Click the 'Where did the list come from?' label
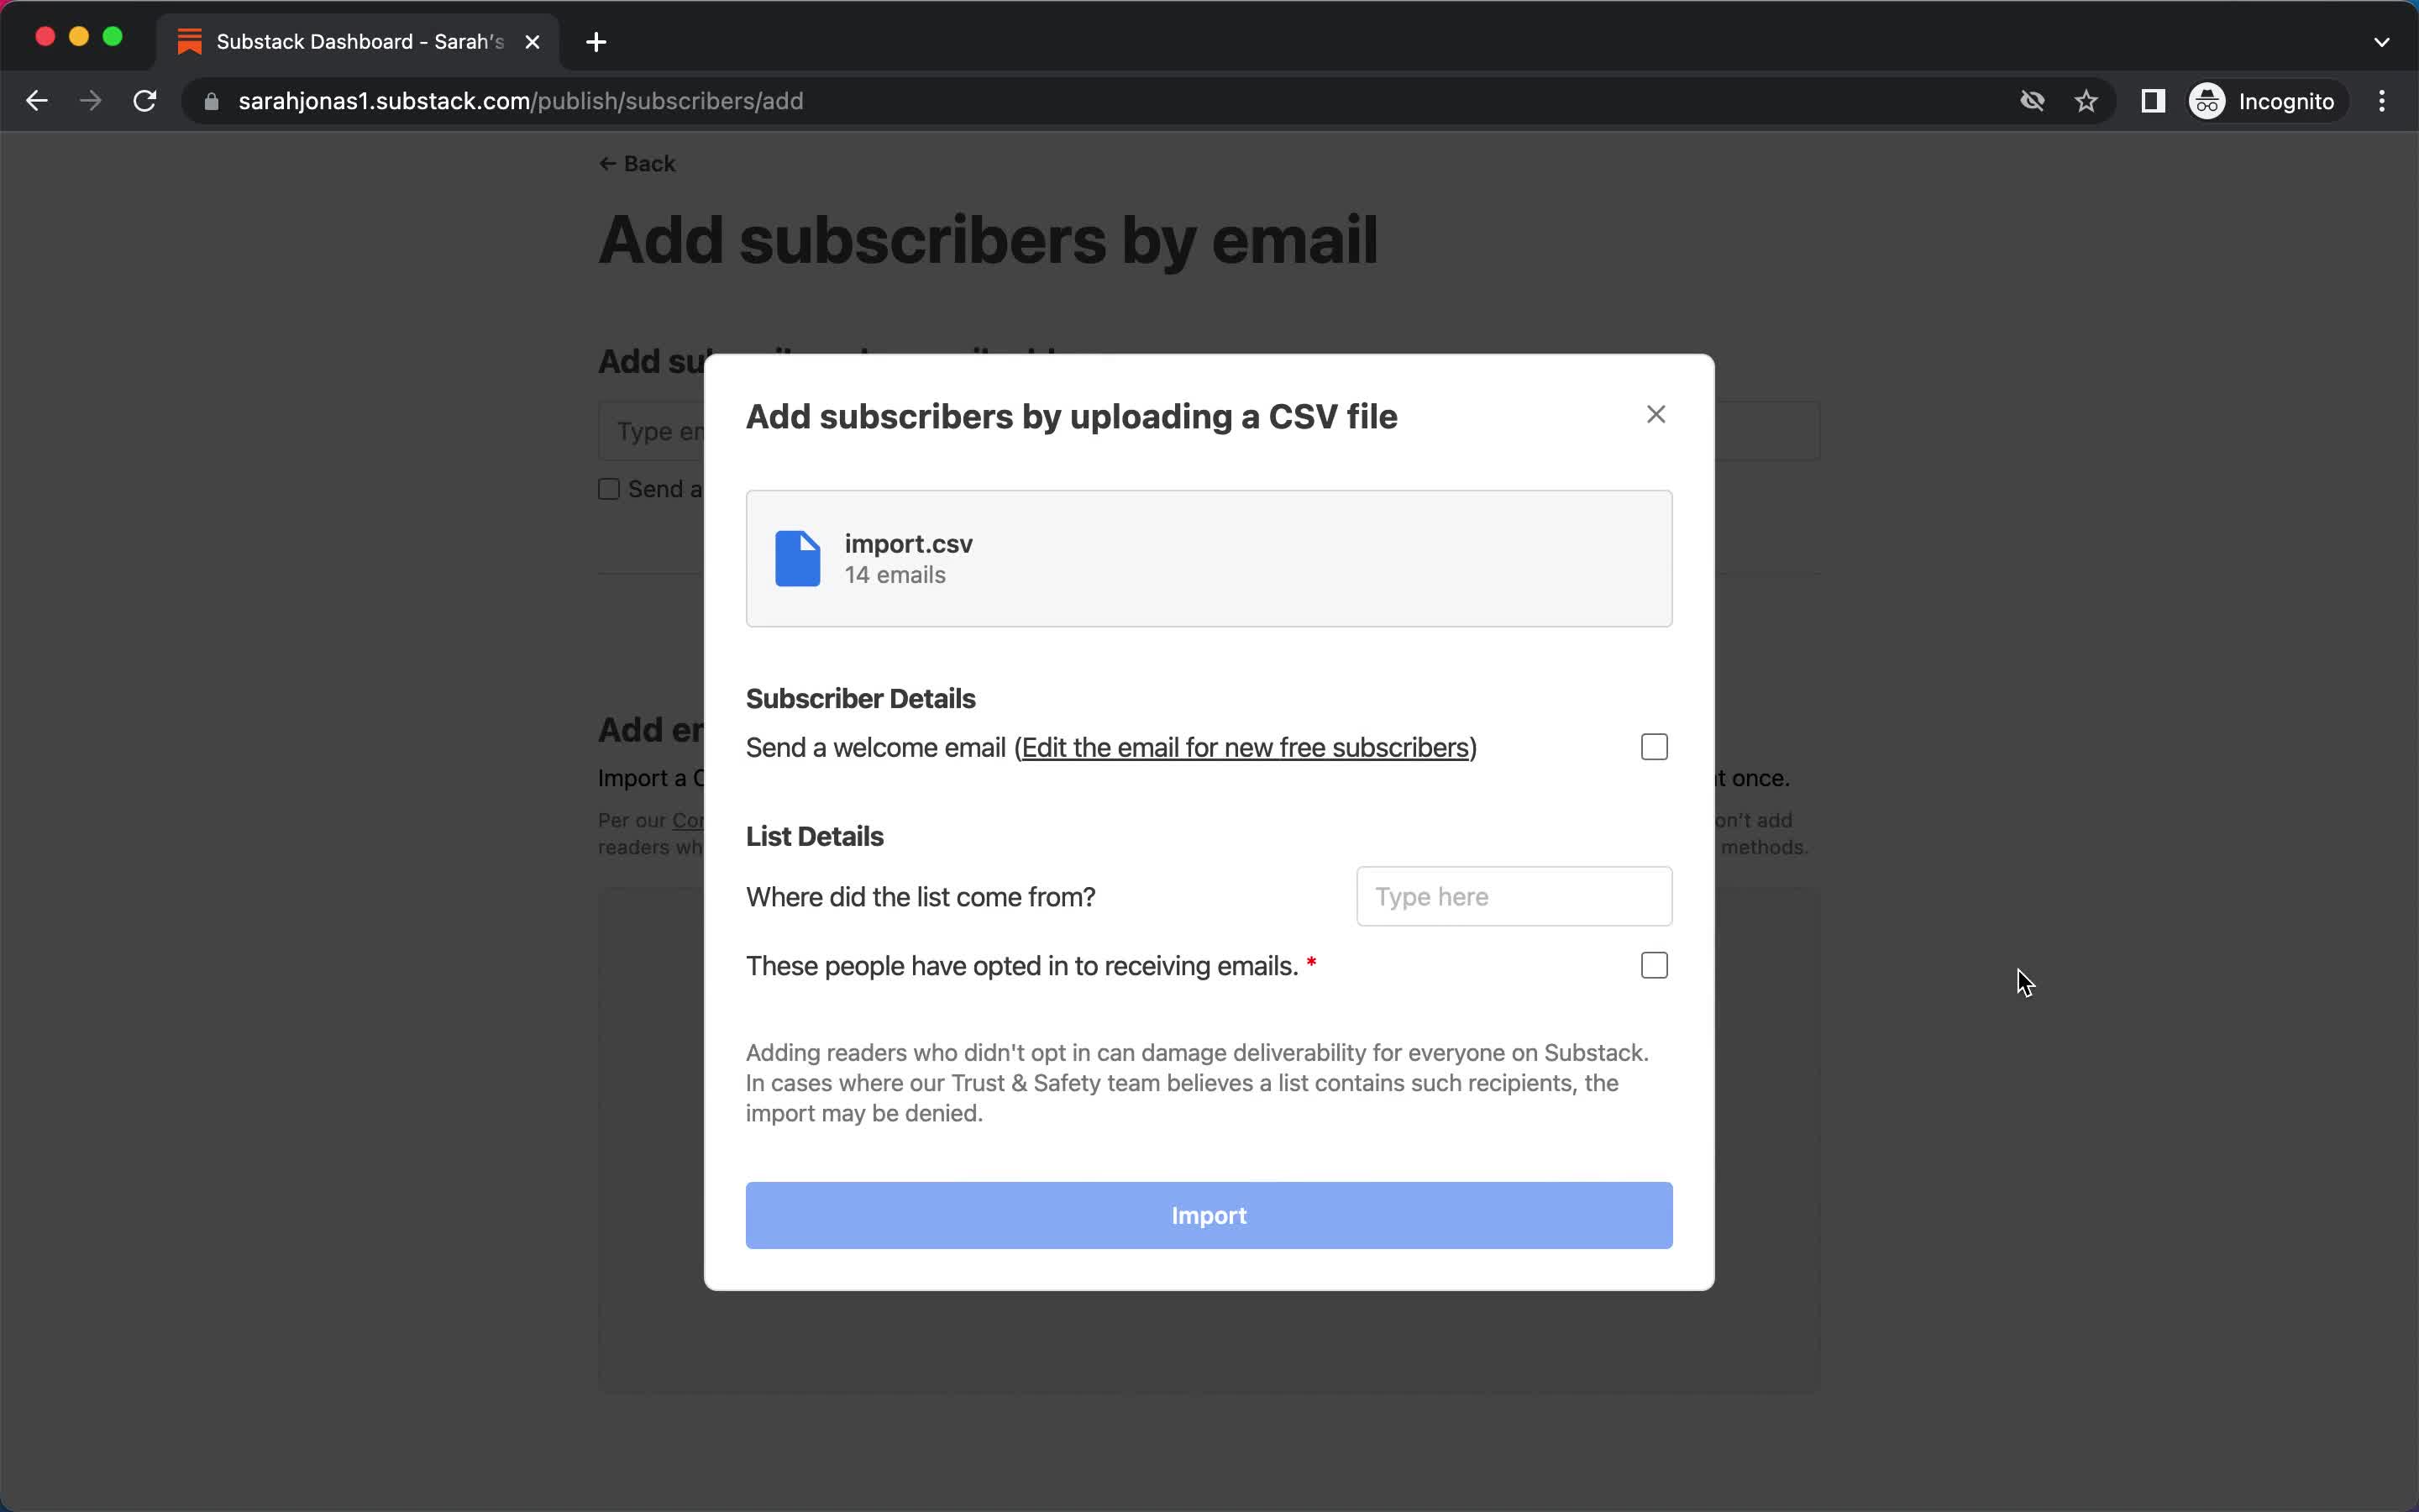The image size is (2419, 1512). (x=921, y=897)
